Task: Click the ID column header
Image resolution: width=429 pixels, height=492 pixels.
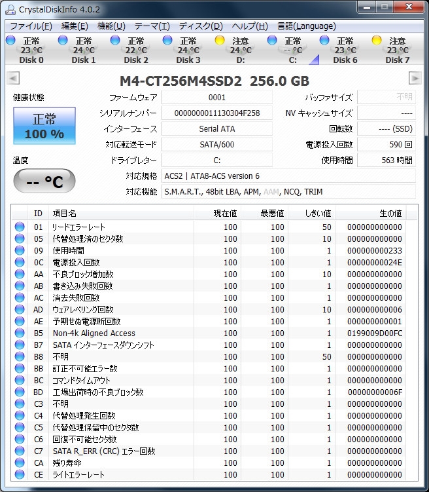Action: coord(38,214)
